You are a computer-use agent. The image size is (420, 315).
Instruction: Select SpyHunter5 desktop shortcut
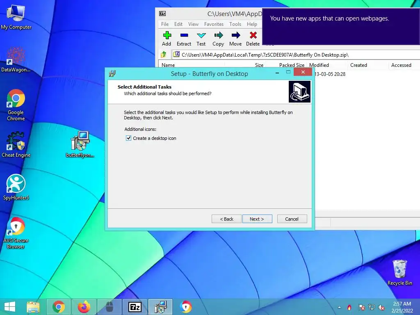[x=16, y=187]
